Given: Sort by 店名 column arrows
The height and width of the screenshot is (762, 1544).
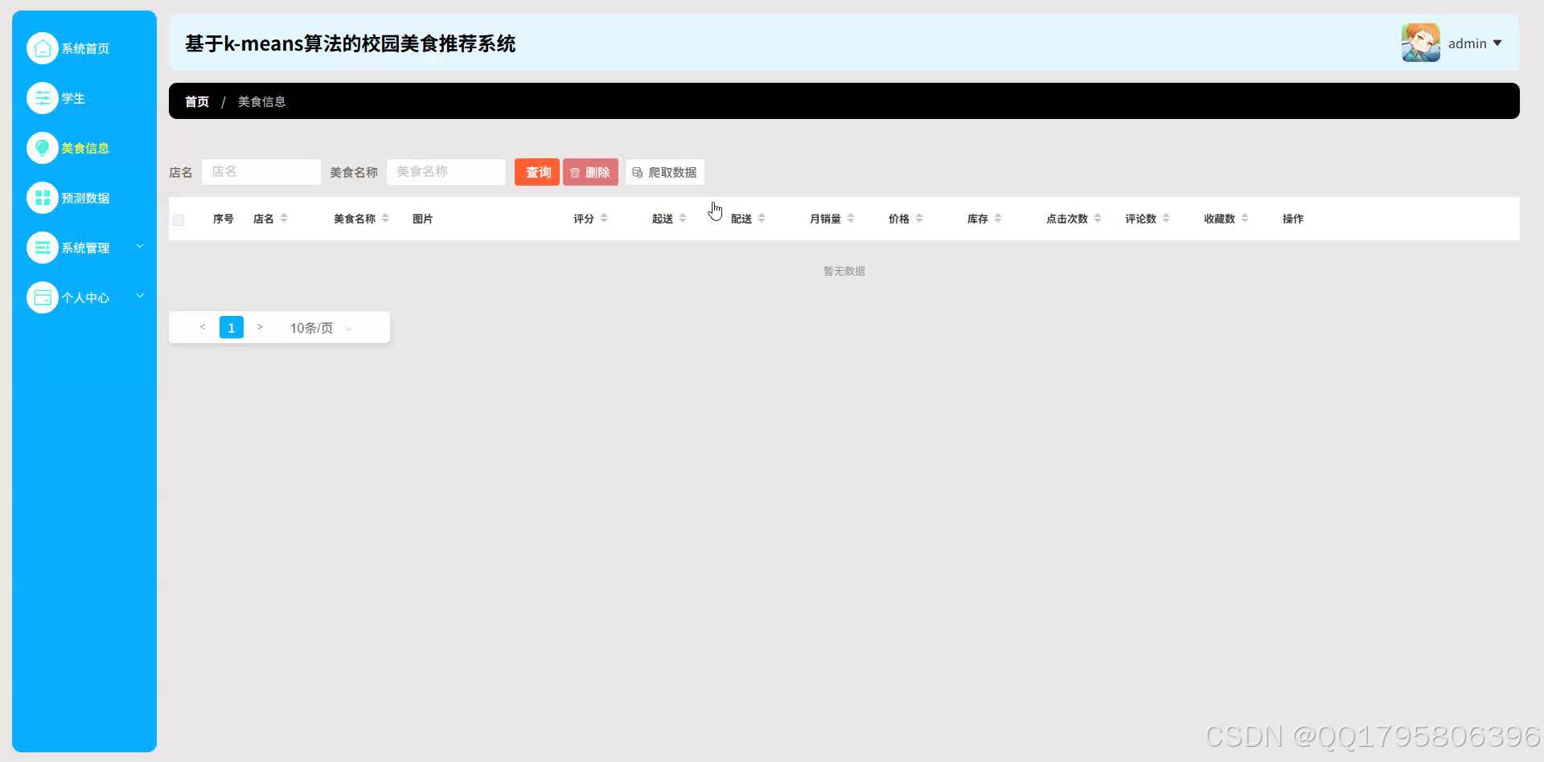Looking at the screenshot, I should pos(284,219).
